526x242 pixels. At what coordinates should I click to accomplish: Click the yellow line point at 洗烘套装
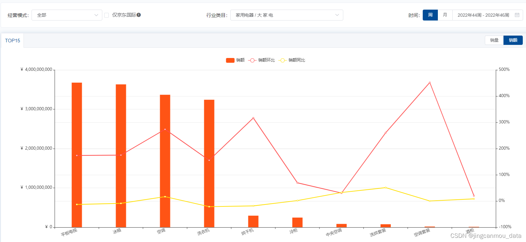click(x=385, y=188)
